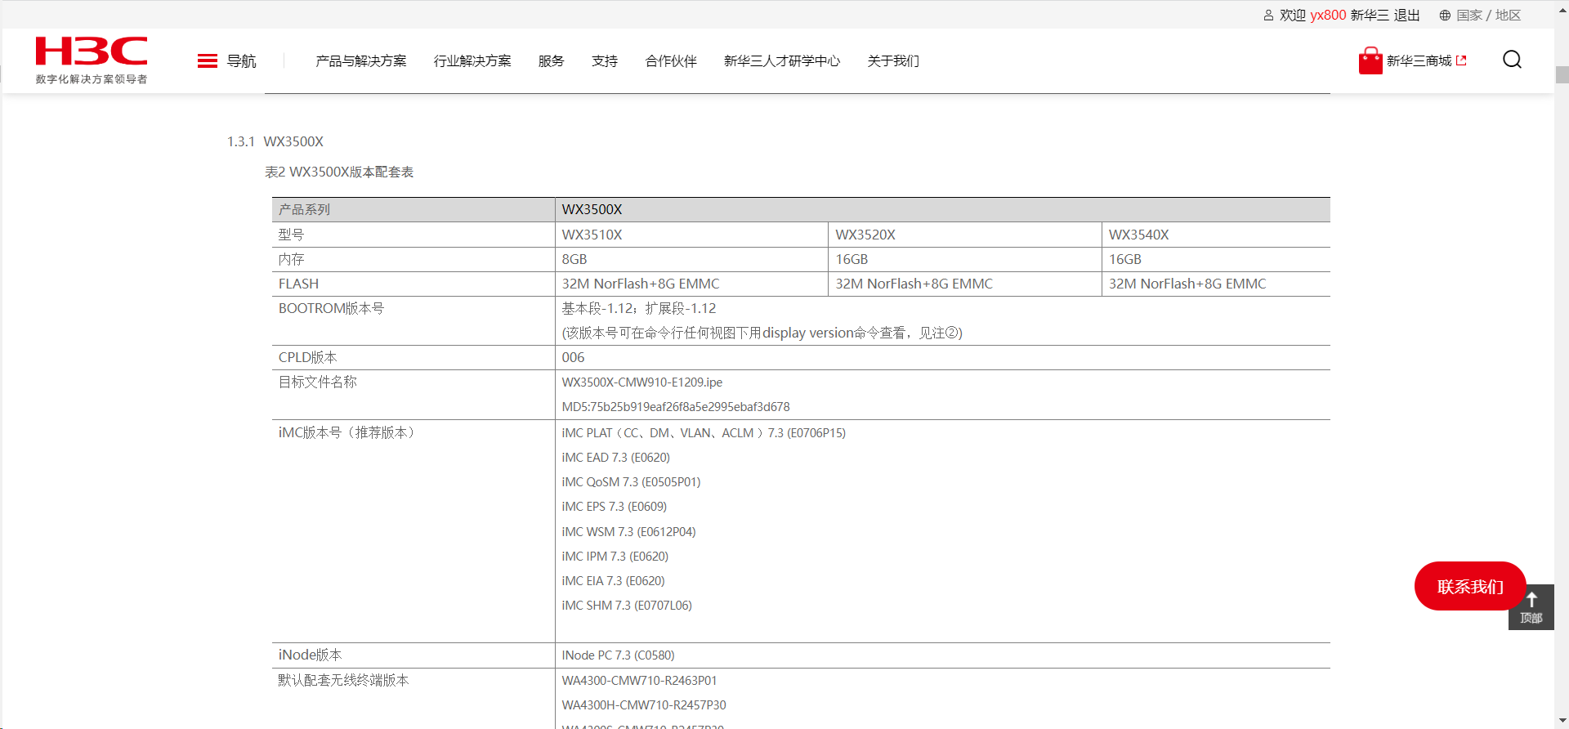
Task: Click the scrollbar down arrow
Action: pos(1562,722)
